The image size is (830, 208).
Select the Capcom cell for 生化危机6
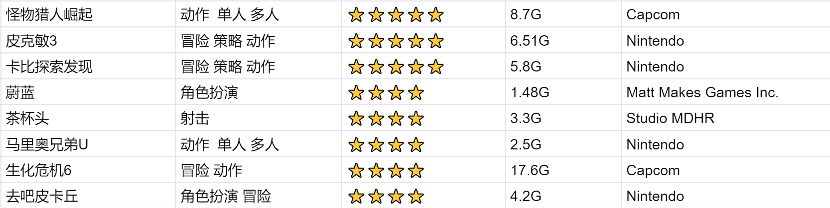tap(653, 170)
